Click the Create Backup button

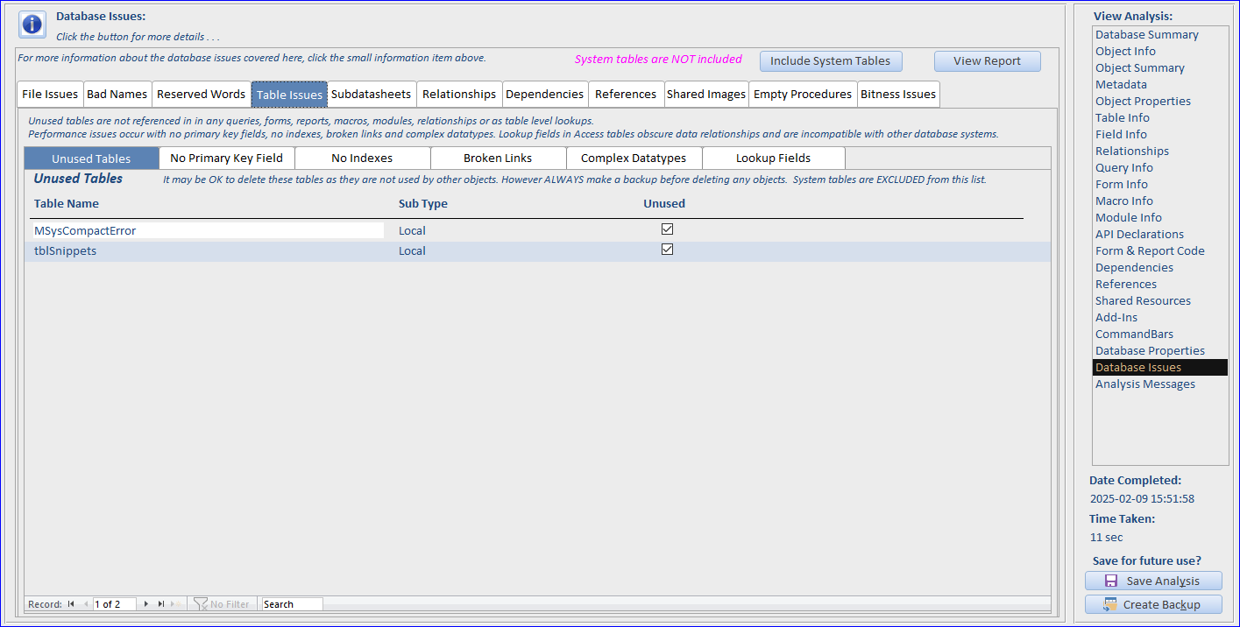[x=1153, y=604]
